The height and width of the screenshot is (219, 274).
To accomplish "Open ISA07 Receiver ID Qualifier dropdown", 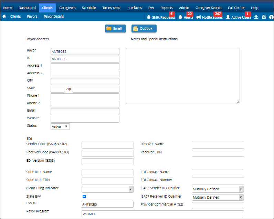I will coord(218,198).
